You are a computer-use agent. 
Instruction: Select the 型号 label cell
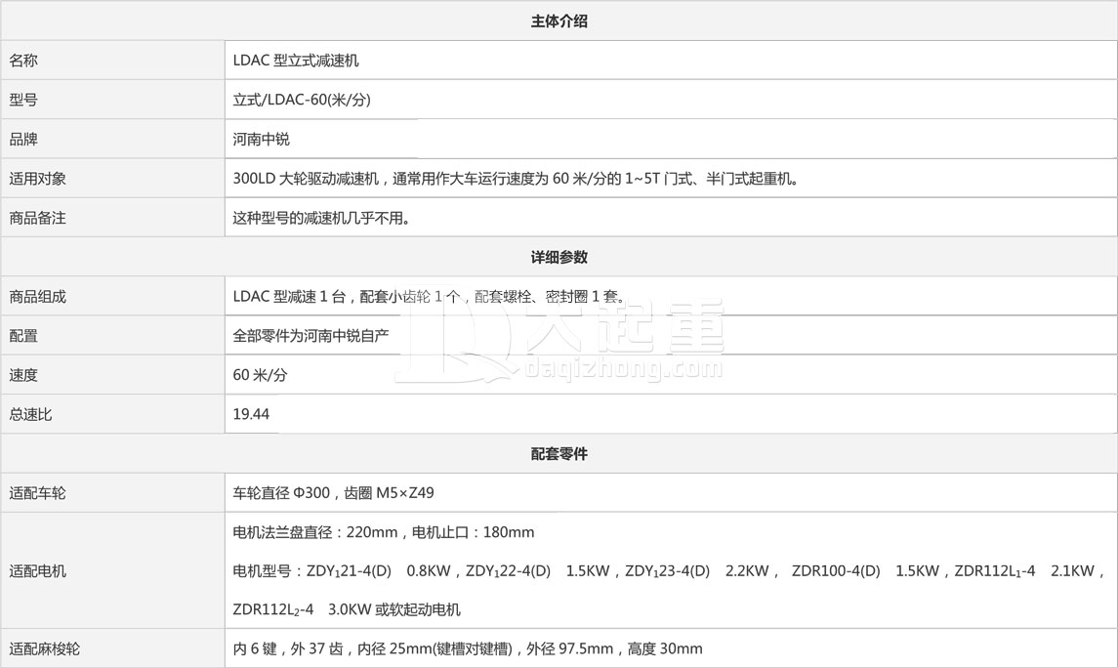tap(112, 100)
